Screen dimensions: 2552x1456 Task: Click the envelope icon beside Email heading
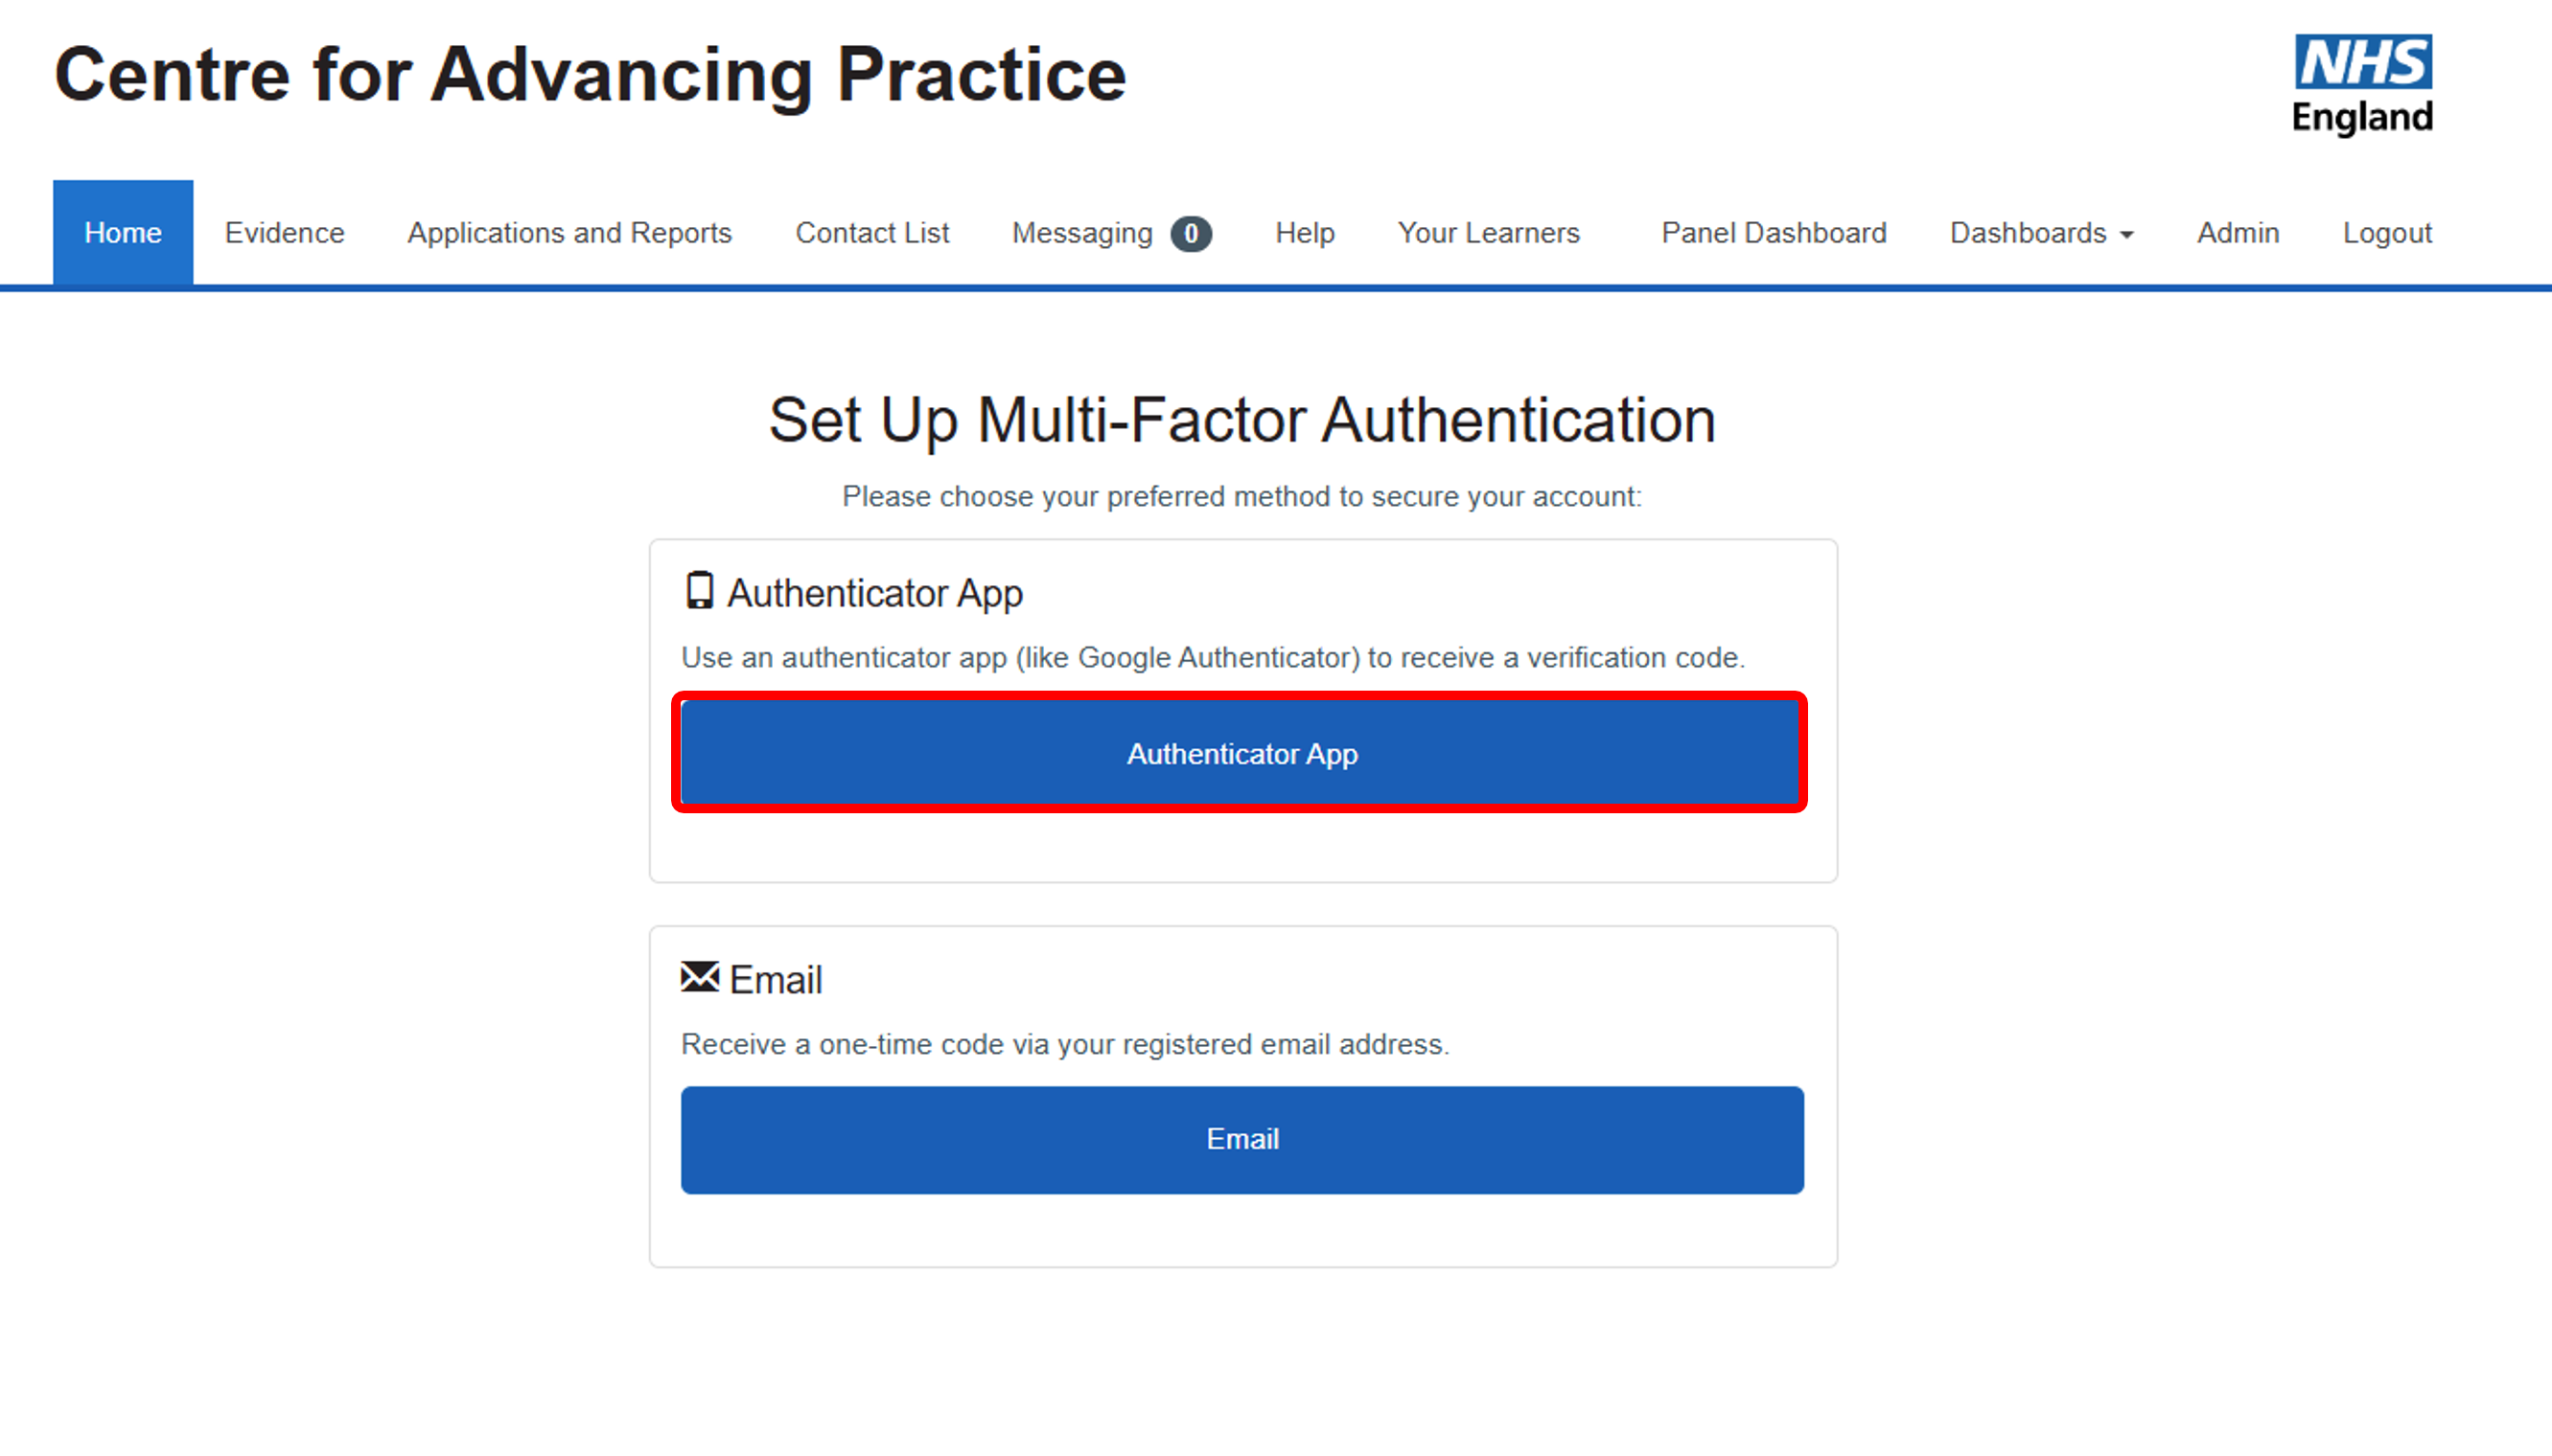point(700,977)
